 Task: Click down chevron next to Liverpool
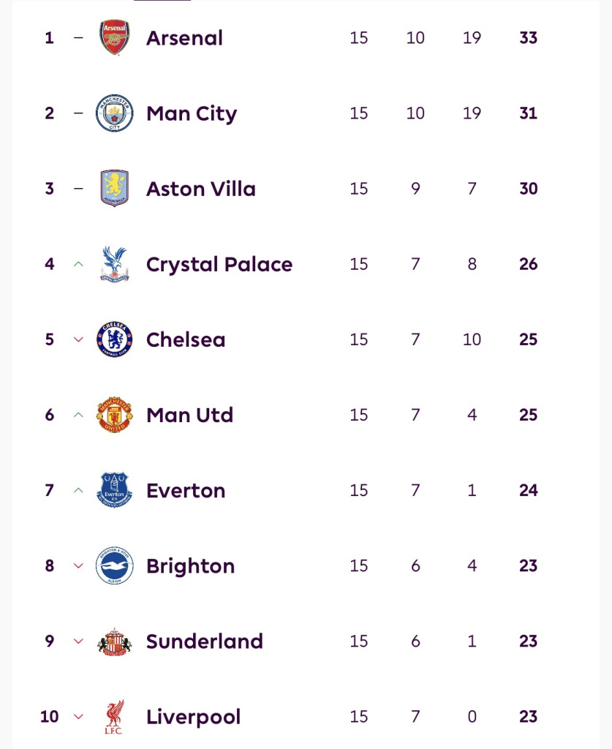79,717
